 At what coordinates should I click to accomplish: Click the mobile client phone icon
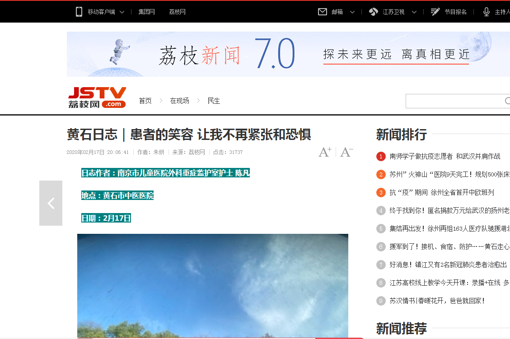click(x=79, y=11)
